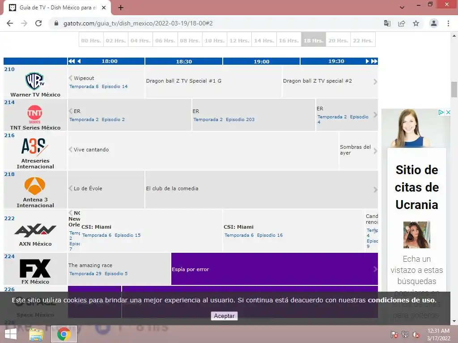The height and width of the screenshot is (343, 458).
Task: Click the Sitio de citas de Ucrania ad
Action: pyautogui.click(x=417, y=187)
